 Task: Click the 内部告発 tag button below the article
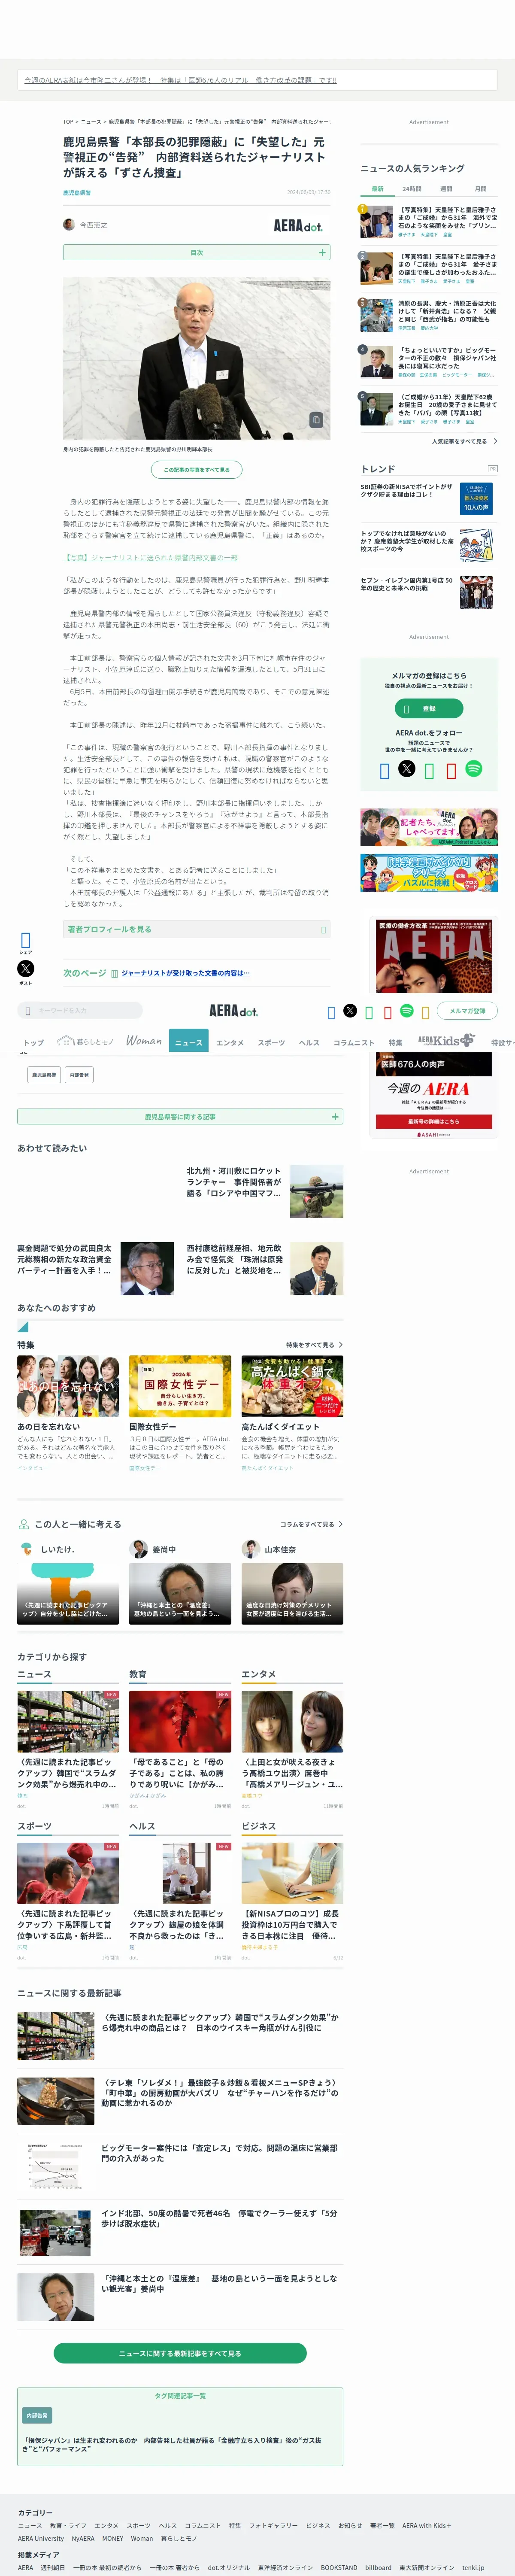79,1075
